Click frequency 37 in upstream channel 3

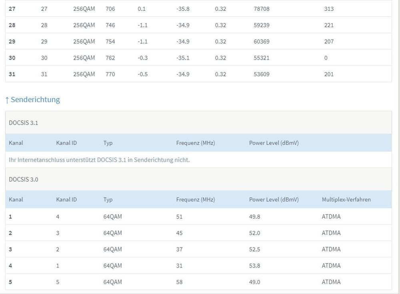click(179, 249)
